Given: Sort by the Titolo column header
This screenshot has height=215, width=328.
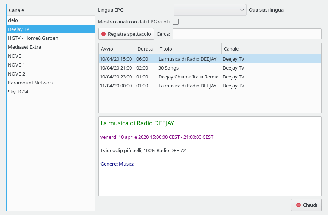Looking at the screenshot, I should coord(189,49).
